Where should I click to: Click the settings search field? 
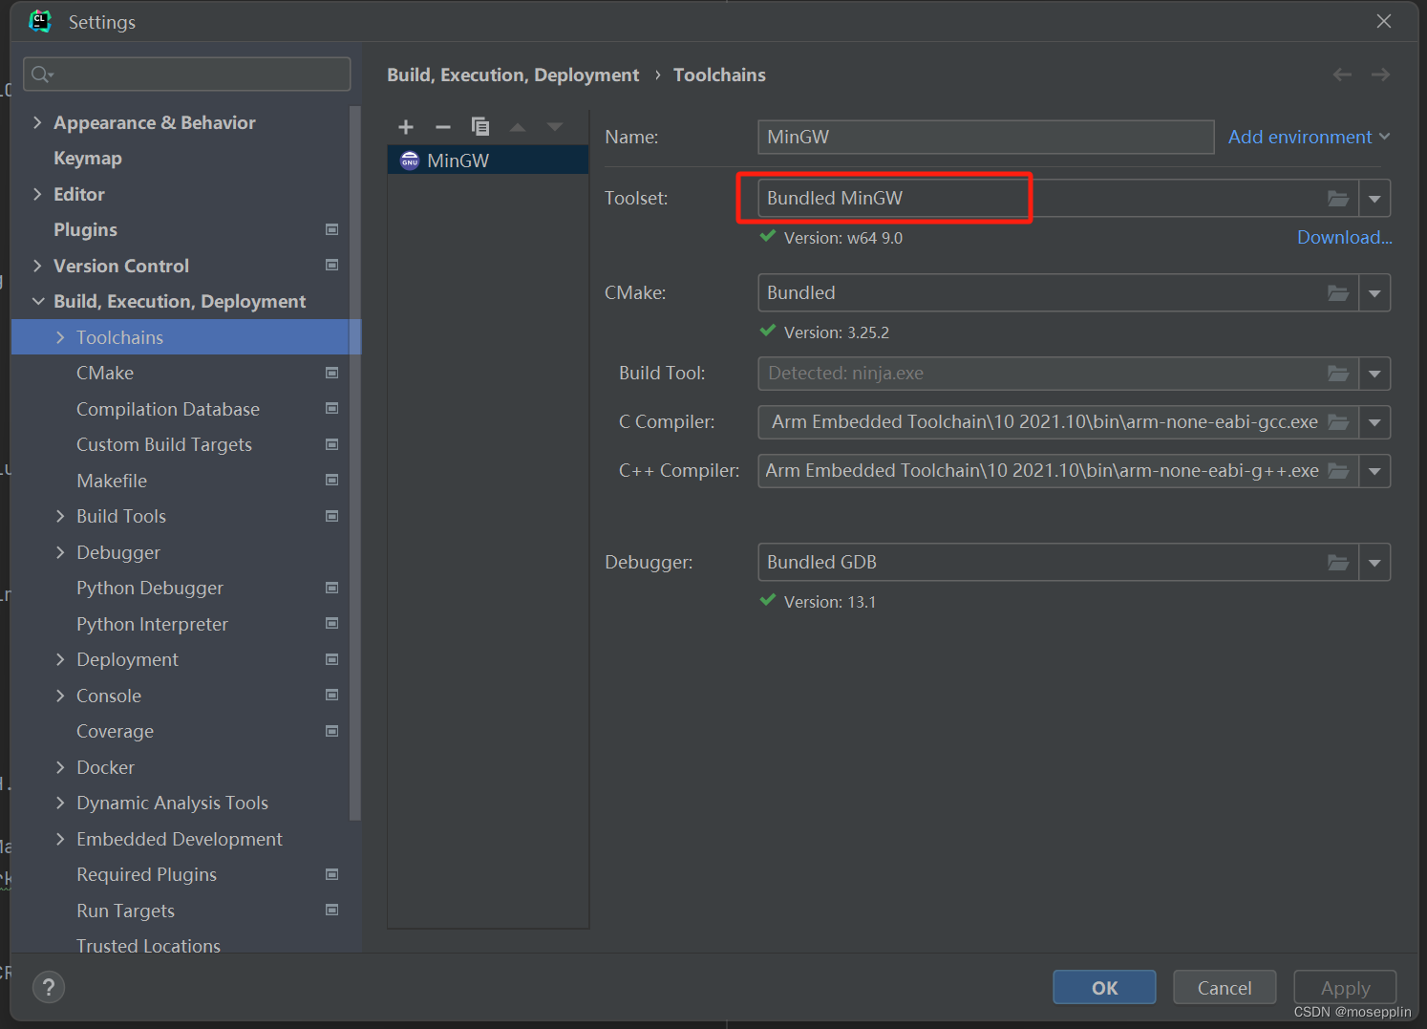tap(187, 75)
